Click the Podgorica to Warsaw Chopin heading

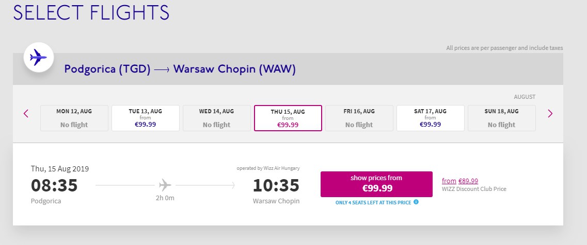pos(180,69)
